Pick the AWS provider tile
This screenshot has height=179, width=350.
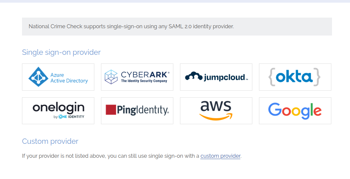coord(216,111)
